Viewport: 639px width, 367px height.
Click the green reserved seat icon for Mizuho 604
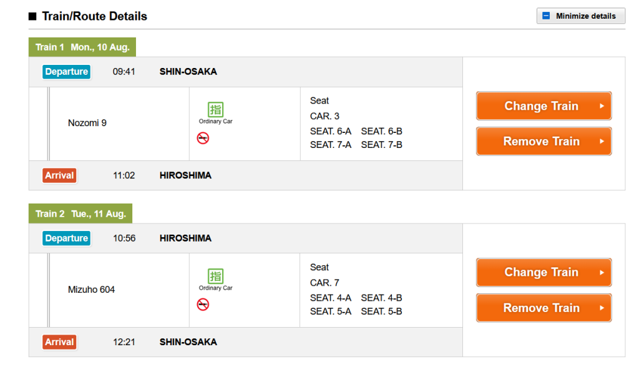pyautogui.click(x=215, y=276)
